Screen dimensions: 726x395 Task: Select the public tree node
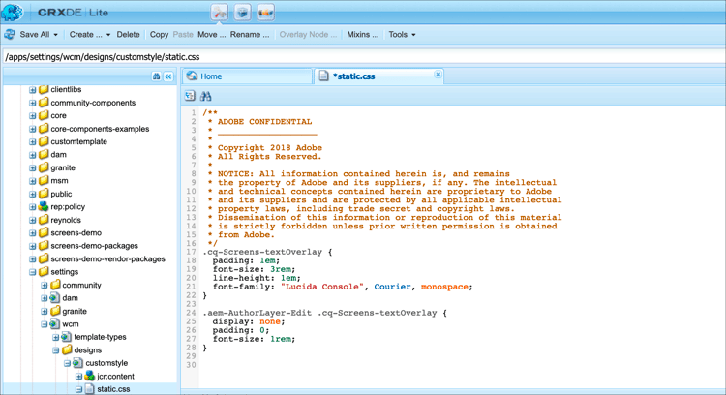pyautogui.click(x=61, y=194)
